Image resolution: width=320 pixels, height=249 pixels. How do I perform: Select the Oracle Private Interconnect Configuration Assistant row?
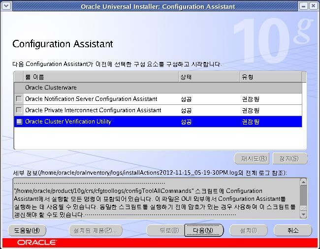(x=158, y=110)
